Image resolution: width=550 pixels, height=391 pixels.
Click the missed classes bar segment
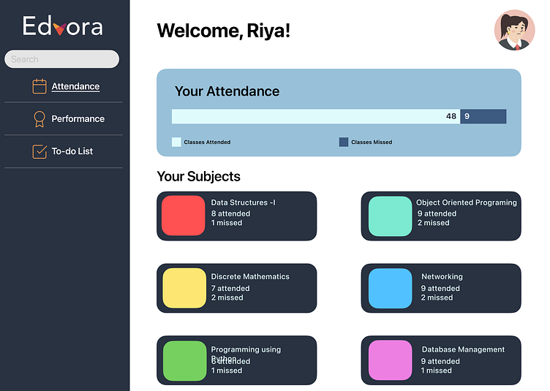click(x=483, y=116)
